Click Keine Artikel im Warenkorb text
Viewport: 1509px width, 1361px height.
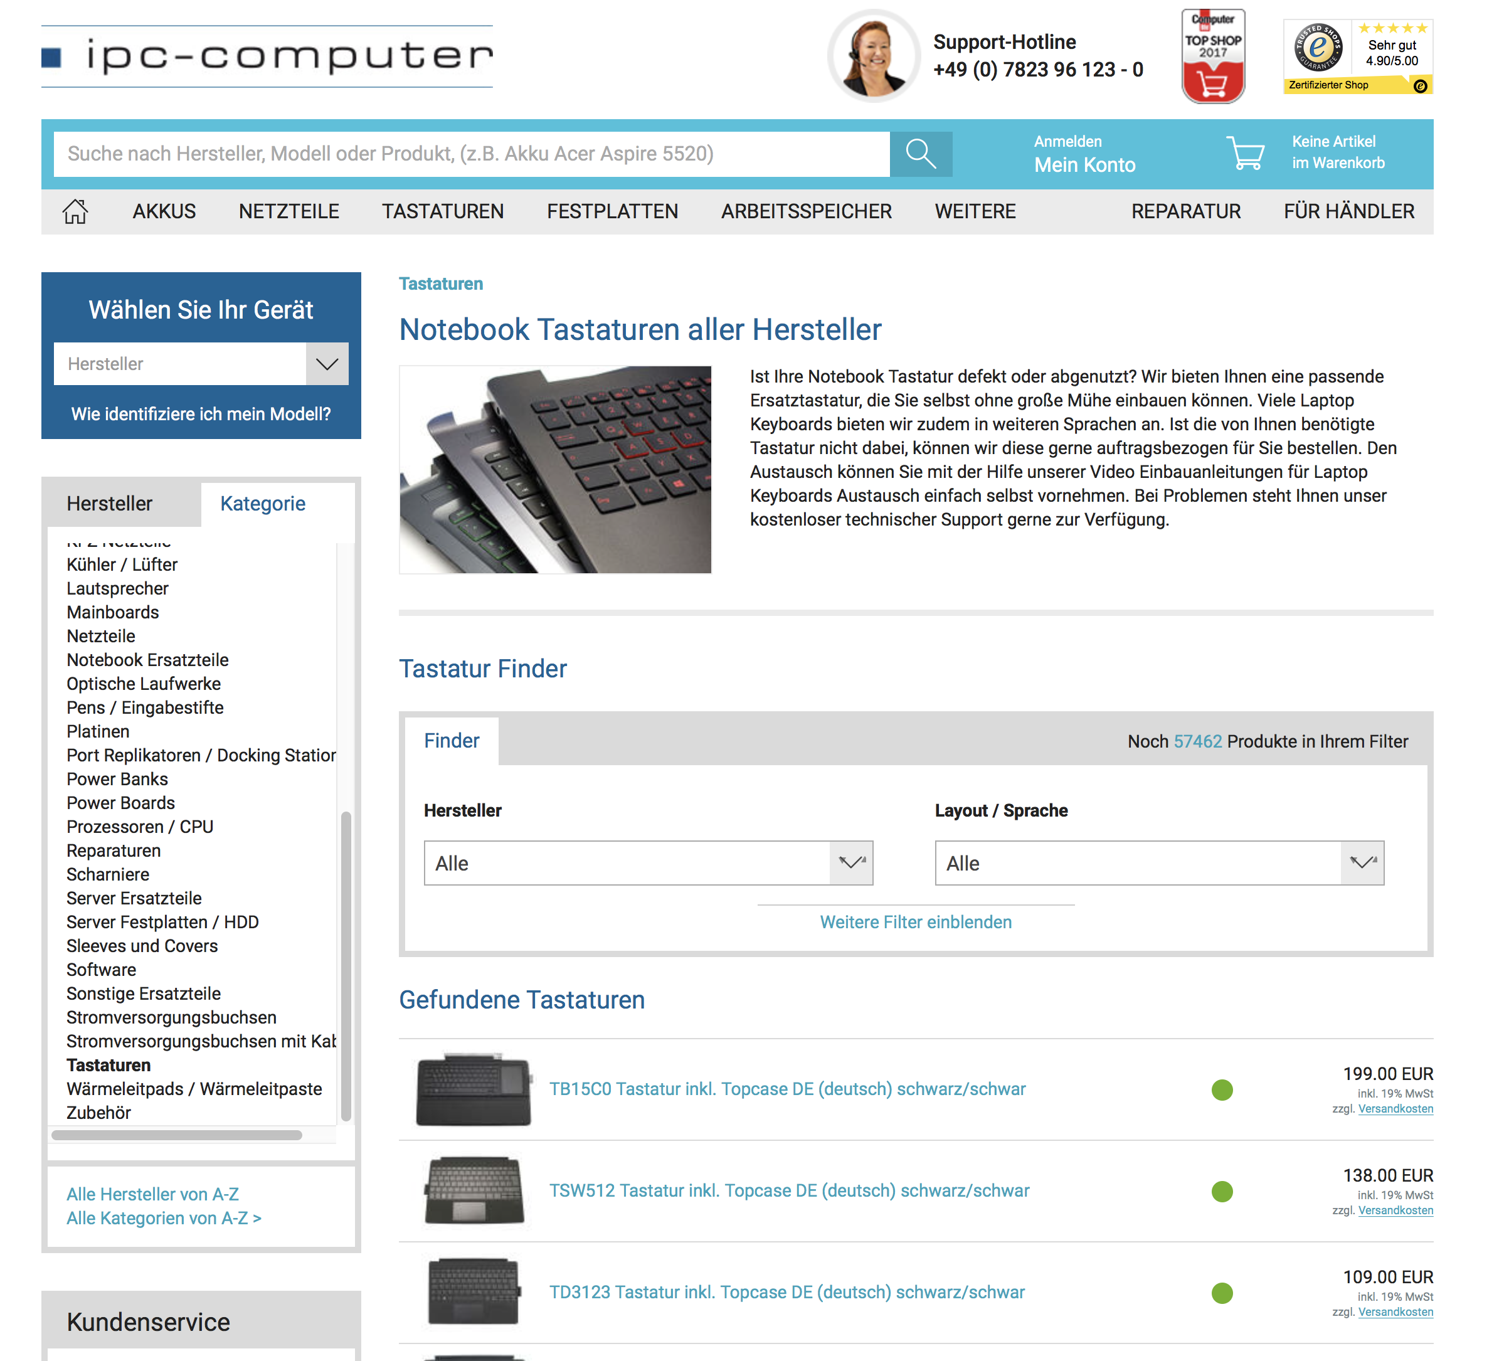click(1338, 152)
